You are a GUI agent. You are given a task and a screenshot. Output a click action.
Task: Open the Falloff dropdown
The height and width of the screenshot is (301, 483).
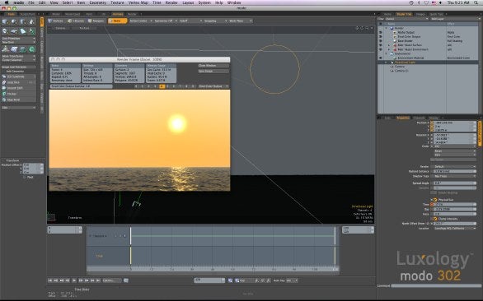click(x=190, y=21)
